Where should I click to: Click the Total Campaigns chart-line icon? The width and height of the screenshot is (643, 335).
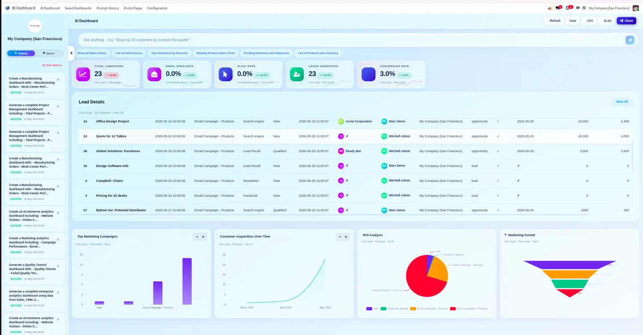[x=83, y=74]
